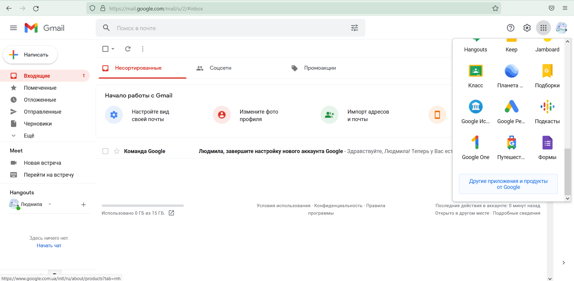574x281 pixels.
Task: Open Settings gear icon
Action: tap(527, 28)
